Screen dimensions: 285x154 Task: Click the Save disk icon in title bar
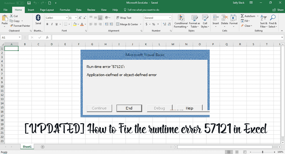29,3
